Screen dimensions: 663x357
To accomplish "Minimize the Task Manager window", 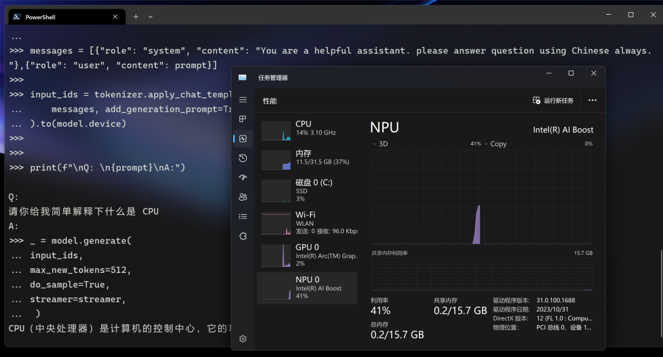I will click(549, 73).
